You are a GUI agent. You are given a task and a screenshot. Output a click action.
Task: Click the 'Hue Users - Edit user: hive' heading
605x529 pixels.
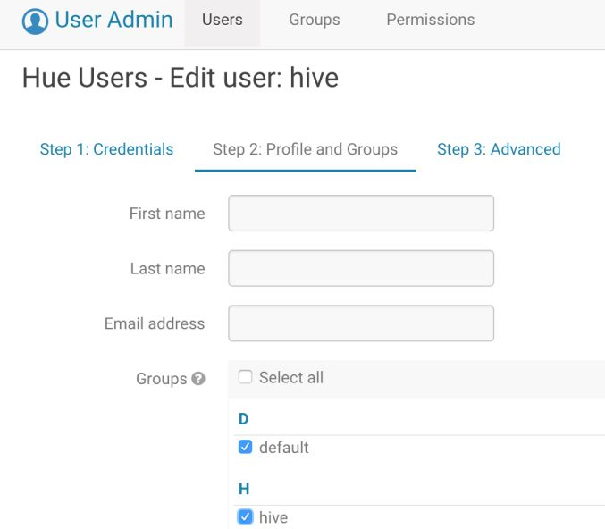[x=181, y=78]
